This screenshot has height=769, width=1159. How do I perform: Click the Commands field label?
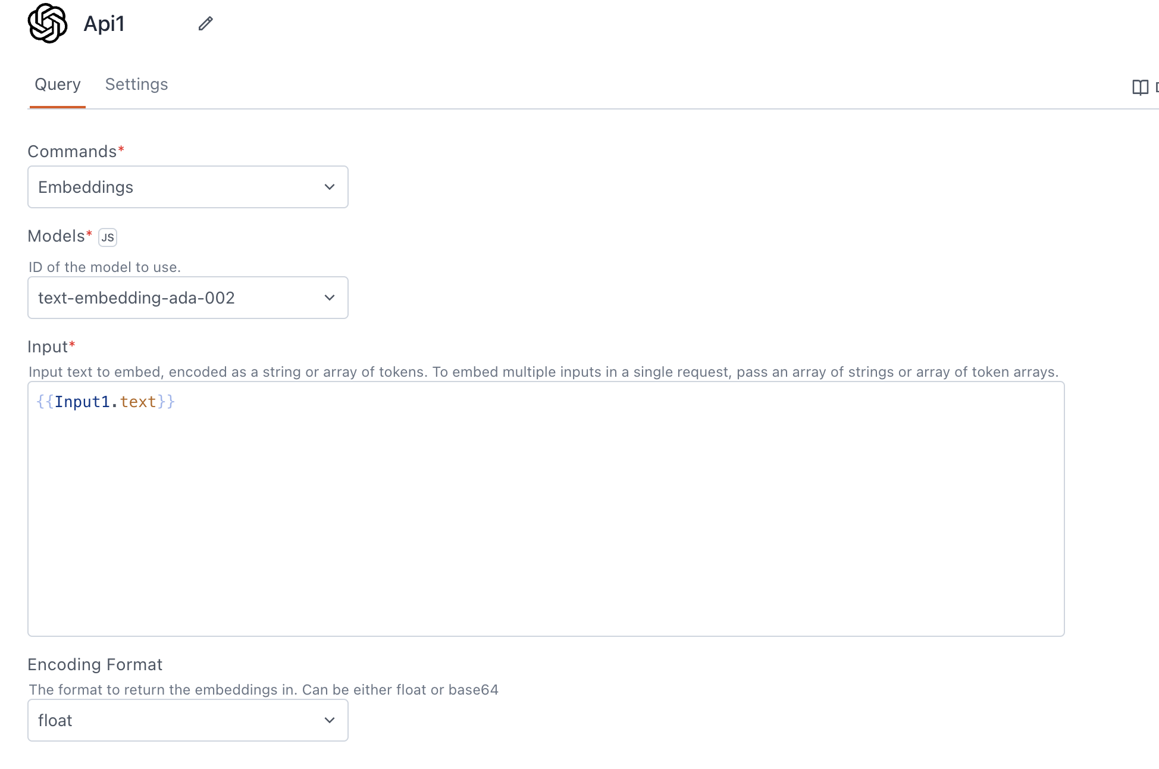[72, 152]
